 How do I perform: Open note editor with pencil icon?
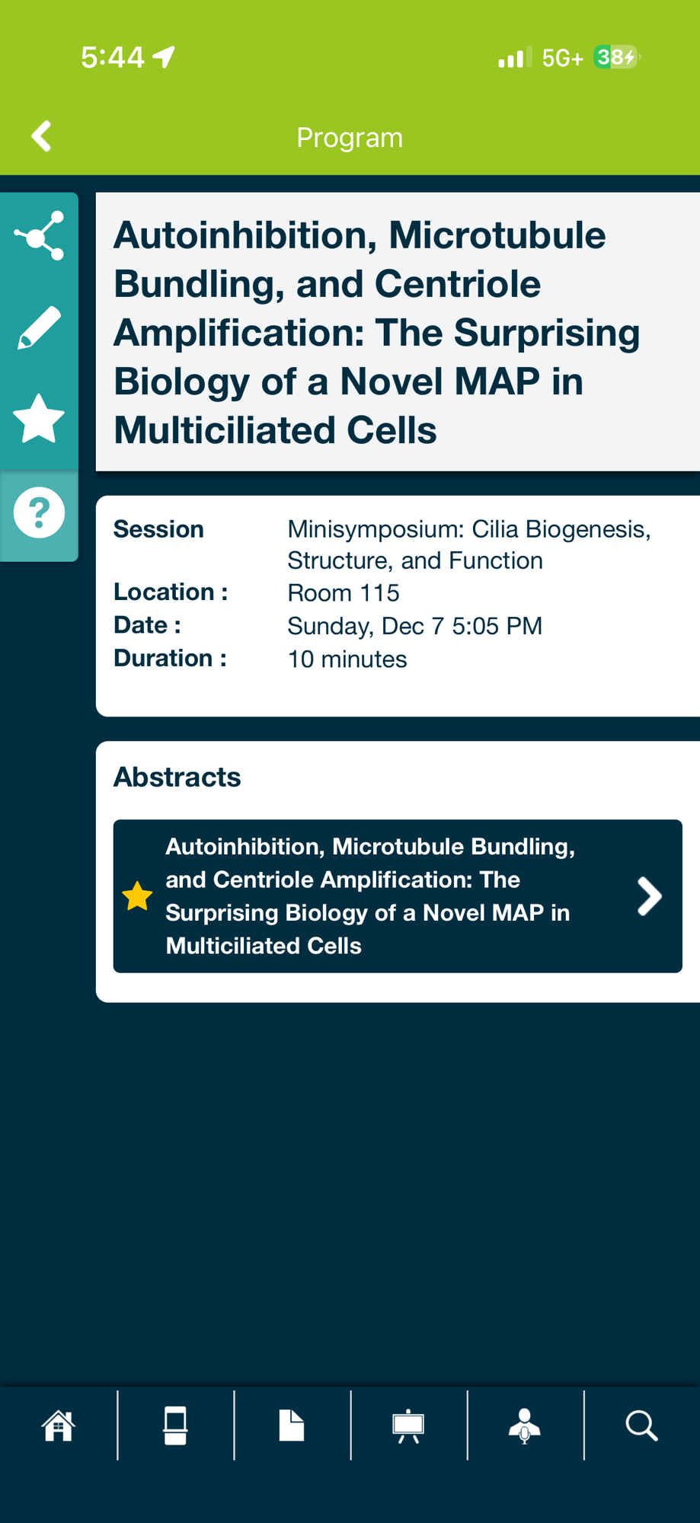click(40, 328)
